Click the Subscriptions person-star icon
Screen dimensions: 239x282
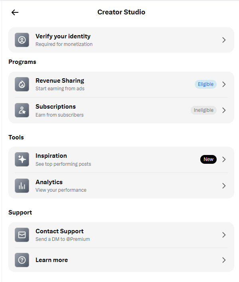(22, 110)
